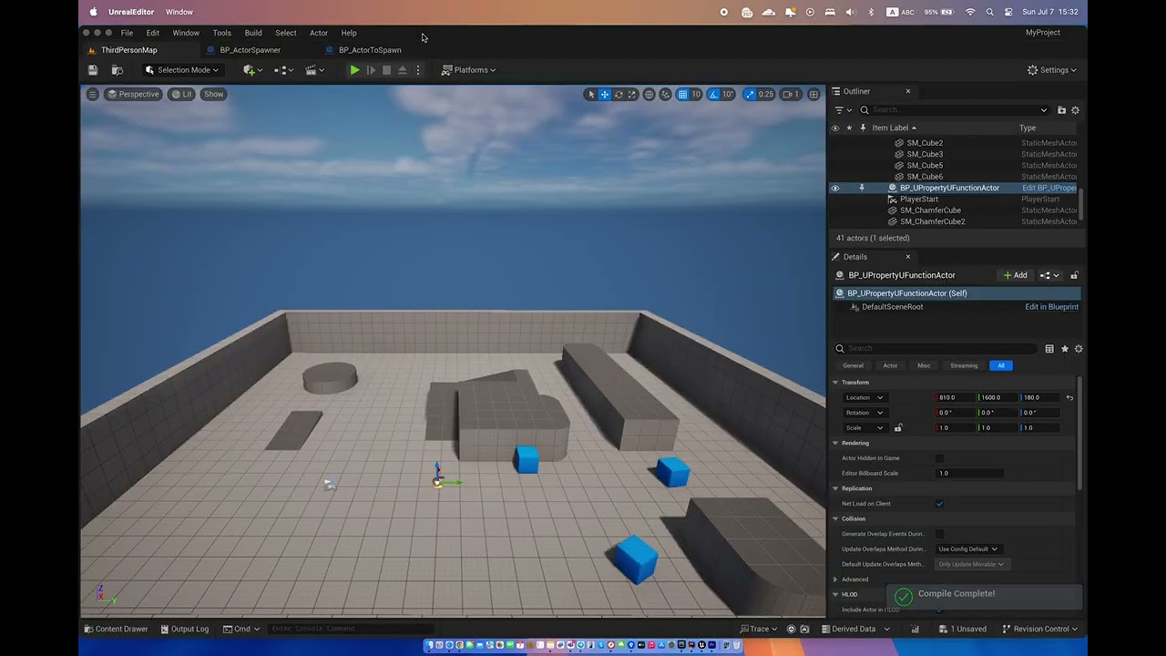Activate the Scale gizmo tool

(632, 94)
